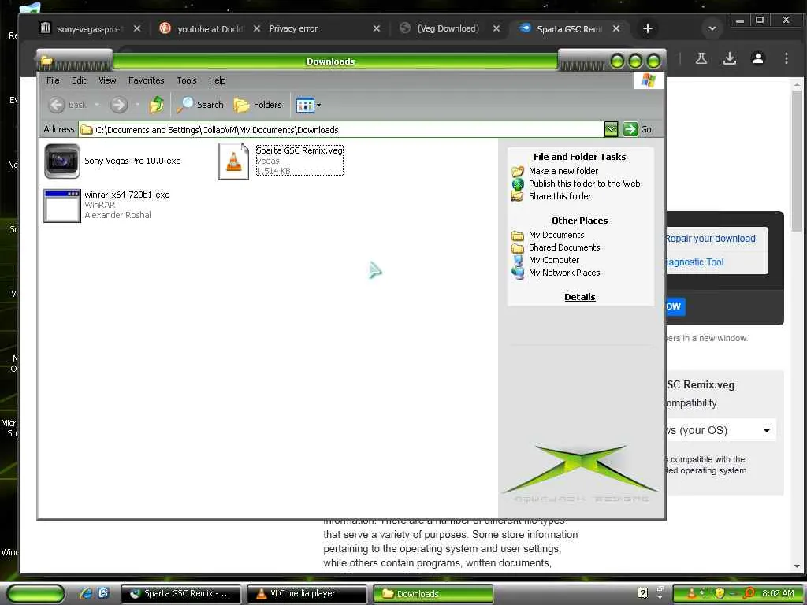
Task: Open the (your OS) dropdown on webpage
Action: point(720,430)
